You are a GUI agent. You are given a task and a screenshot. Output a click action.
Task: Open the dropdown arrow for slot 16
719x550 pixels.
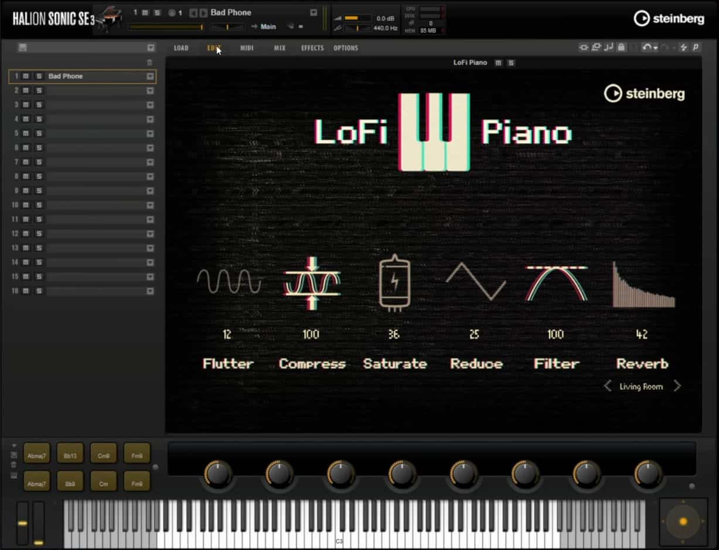(151, 291)
